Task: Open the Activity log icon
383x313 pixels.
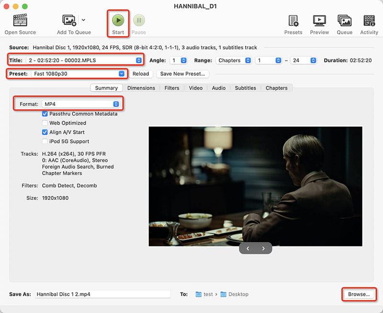Action: 369,21
